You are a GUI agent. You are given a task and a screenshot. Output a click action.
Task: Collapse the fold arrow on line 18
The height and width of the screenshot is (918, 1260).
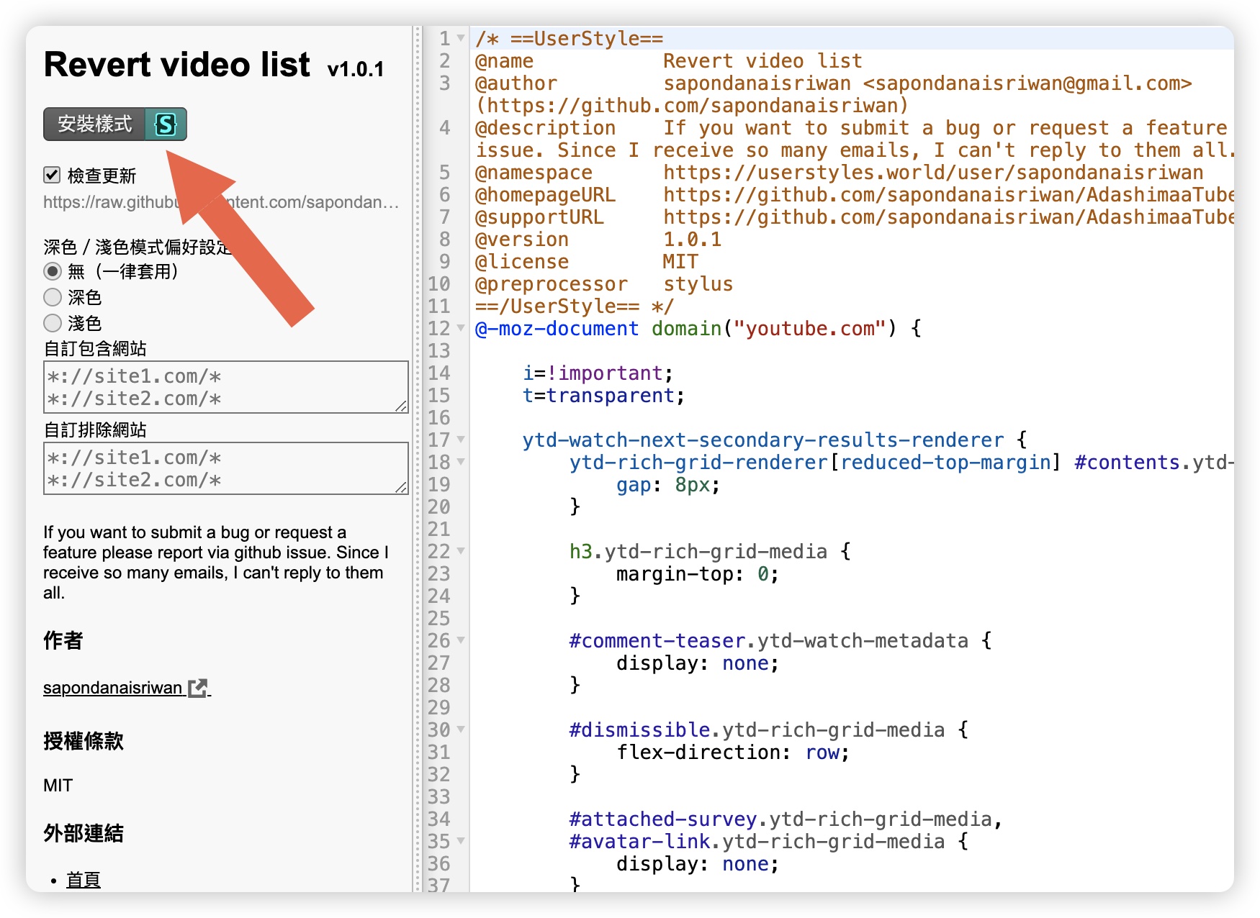[x=461, y=461]
